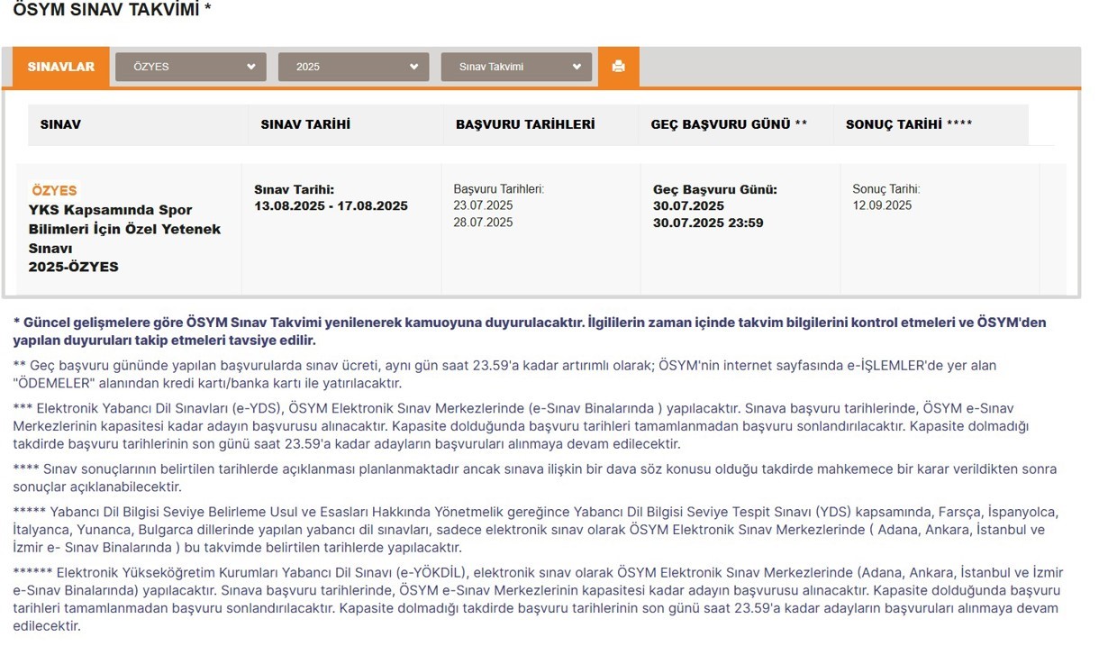Click the ÖSYM SINAV TAKVİMİ page heading
This screenshot has width=1108, height=646.
pos(112,11)
